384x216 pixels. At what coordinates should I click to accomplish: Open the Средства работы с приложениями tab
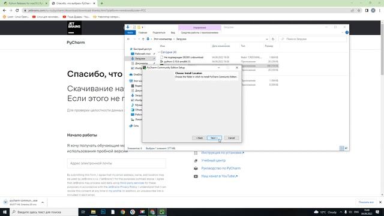200,32
